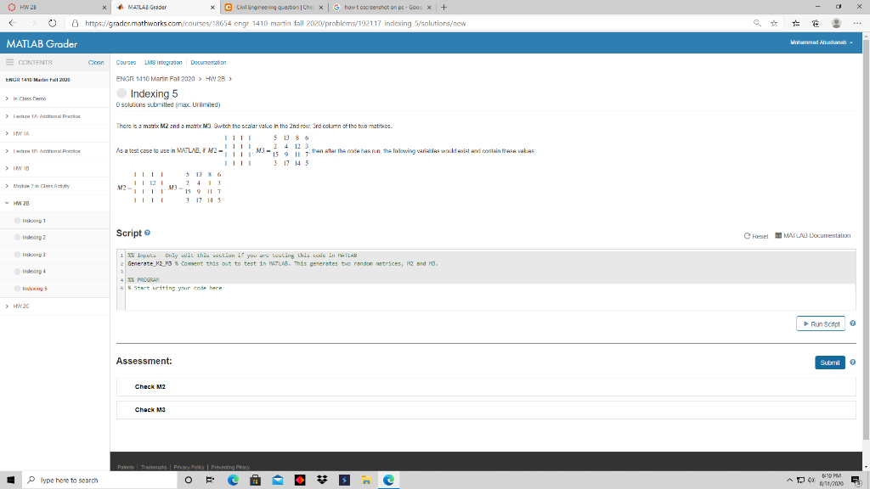The height and width of the screenshot is (489, 870).
Task: Click the LMS Integration menu item
Action: pyautogui.click(x=163, y=62)
